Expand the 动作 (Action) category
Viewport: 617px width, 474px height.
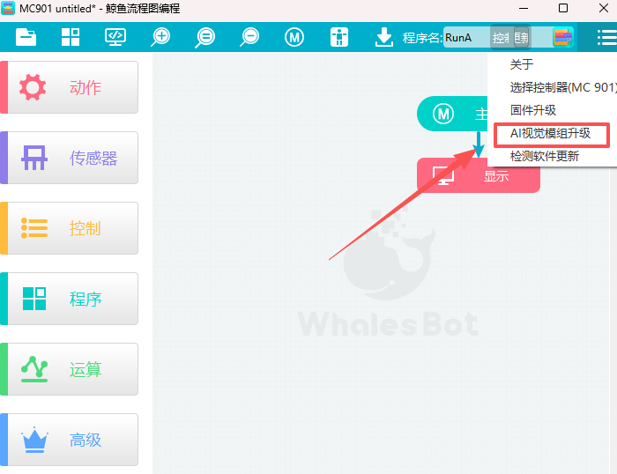pyautogui.click(x=71, y=87)
